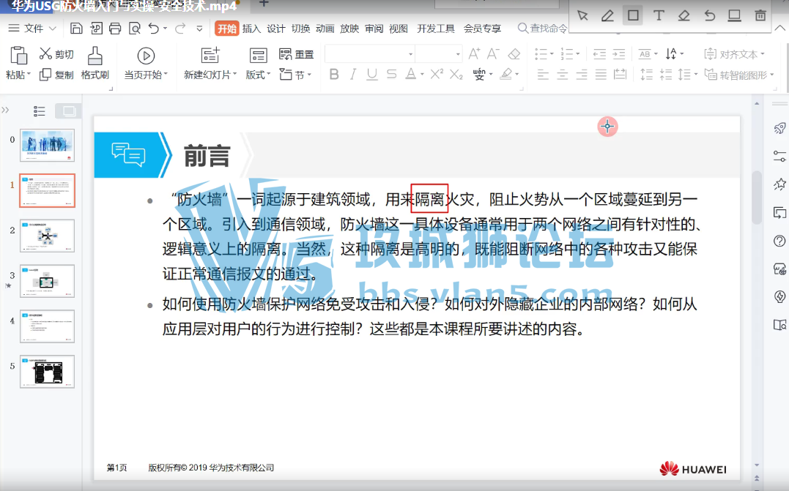Open the Insert (插入) ribbon tab
Image resolution: width=789 pixels, height=491 pixels.
tap(251, 29)
